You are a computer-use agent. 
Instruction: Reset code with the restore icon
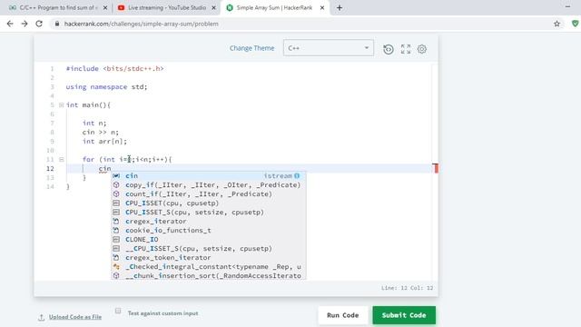click(x=388, y=49)
